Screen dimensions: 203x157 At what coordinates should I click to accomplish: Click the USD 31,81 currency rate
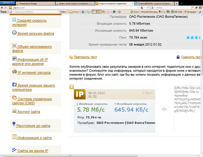pos(177,12)
